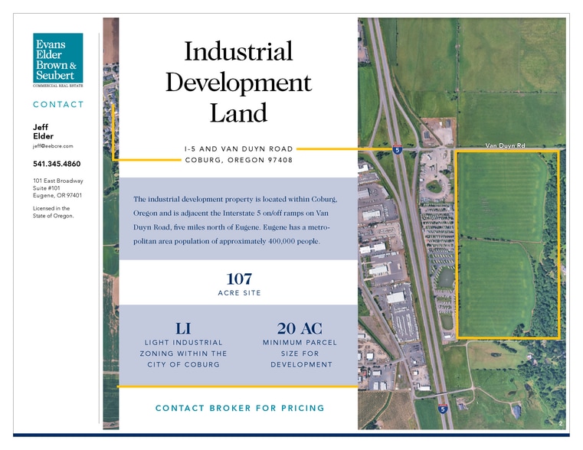Select the page number 2 badge
This screenshot has width=583, height=450.
click(560, 423)
